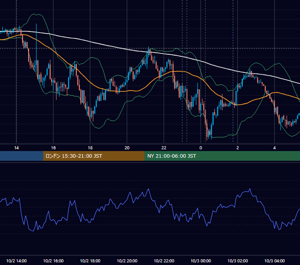This screenshot has height=265, width=300.
Task: Click the 0 hour axis label
Action: pos(201,148)
